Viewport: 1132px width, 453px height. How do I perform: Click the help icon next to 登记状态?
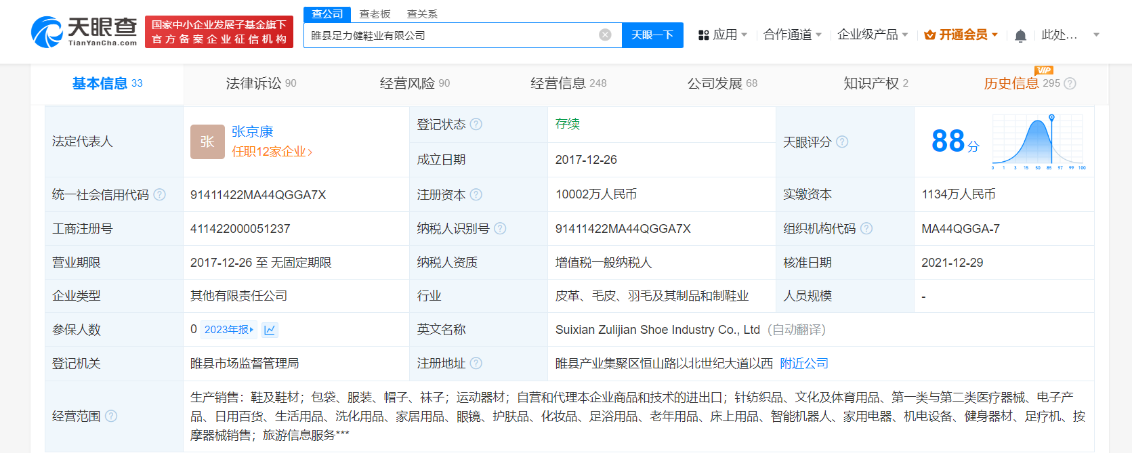[x=476, y=124]
